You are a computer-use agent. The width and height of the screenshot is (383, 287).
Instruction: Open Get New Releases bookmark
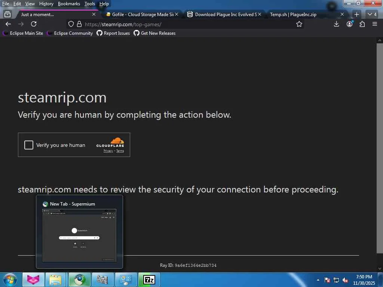[x=154, y=33]
